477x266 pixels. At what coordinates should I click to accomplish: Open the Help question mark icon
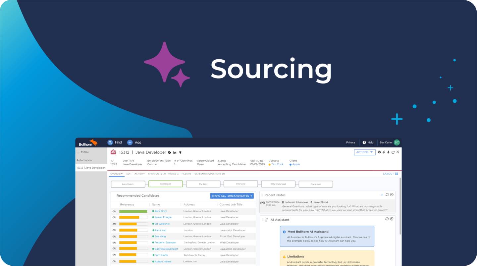(x=364, y=142)
